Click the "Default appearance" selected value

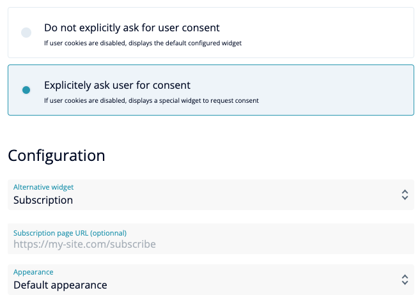60,285
